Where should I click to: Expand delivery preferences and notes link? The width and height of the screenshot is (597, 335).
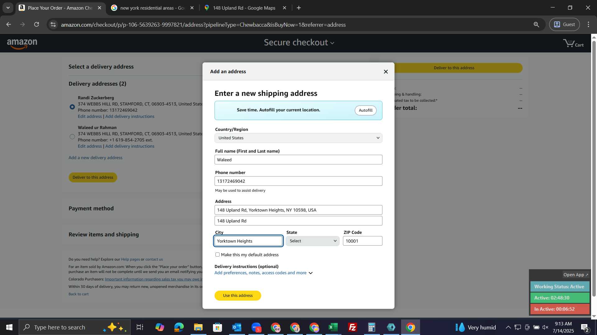pyautogui.click(x=263, y=273)
